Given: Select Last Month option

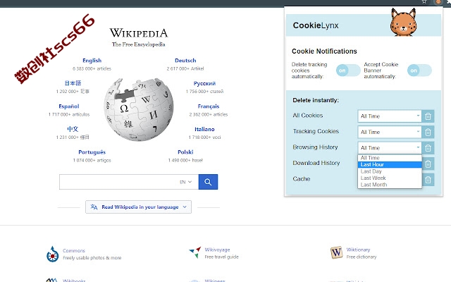Looking at the screenshot, I should [x=390, y=185].
